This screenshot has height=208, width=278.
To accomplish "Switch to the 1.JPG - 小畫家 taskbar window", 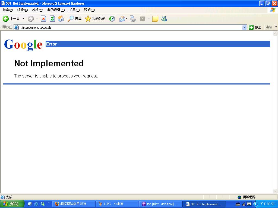I will 117,204.
